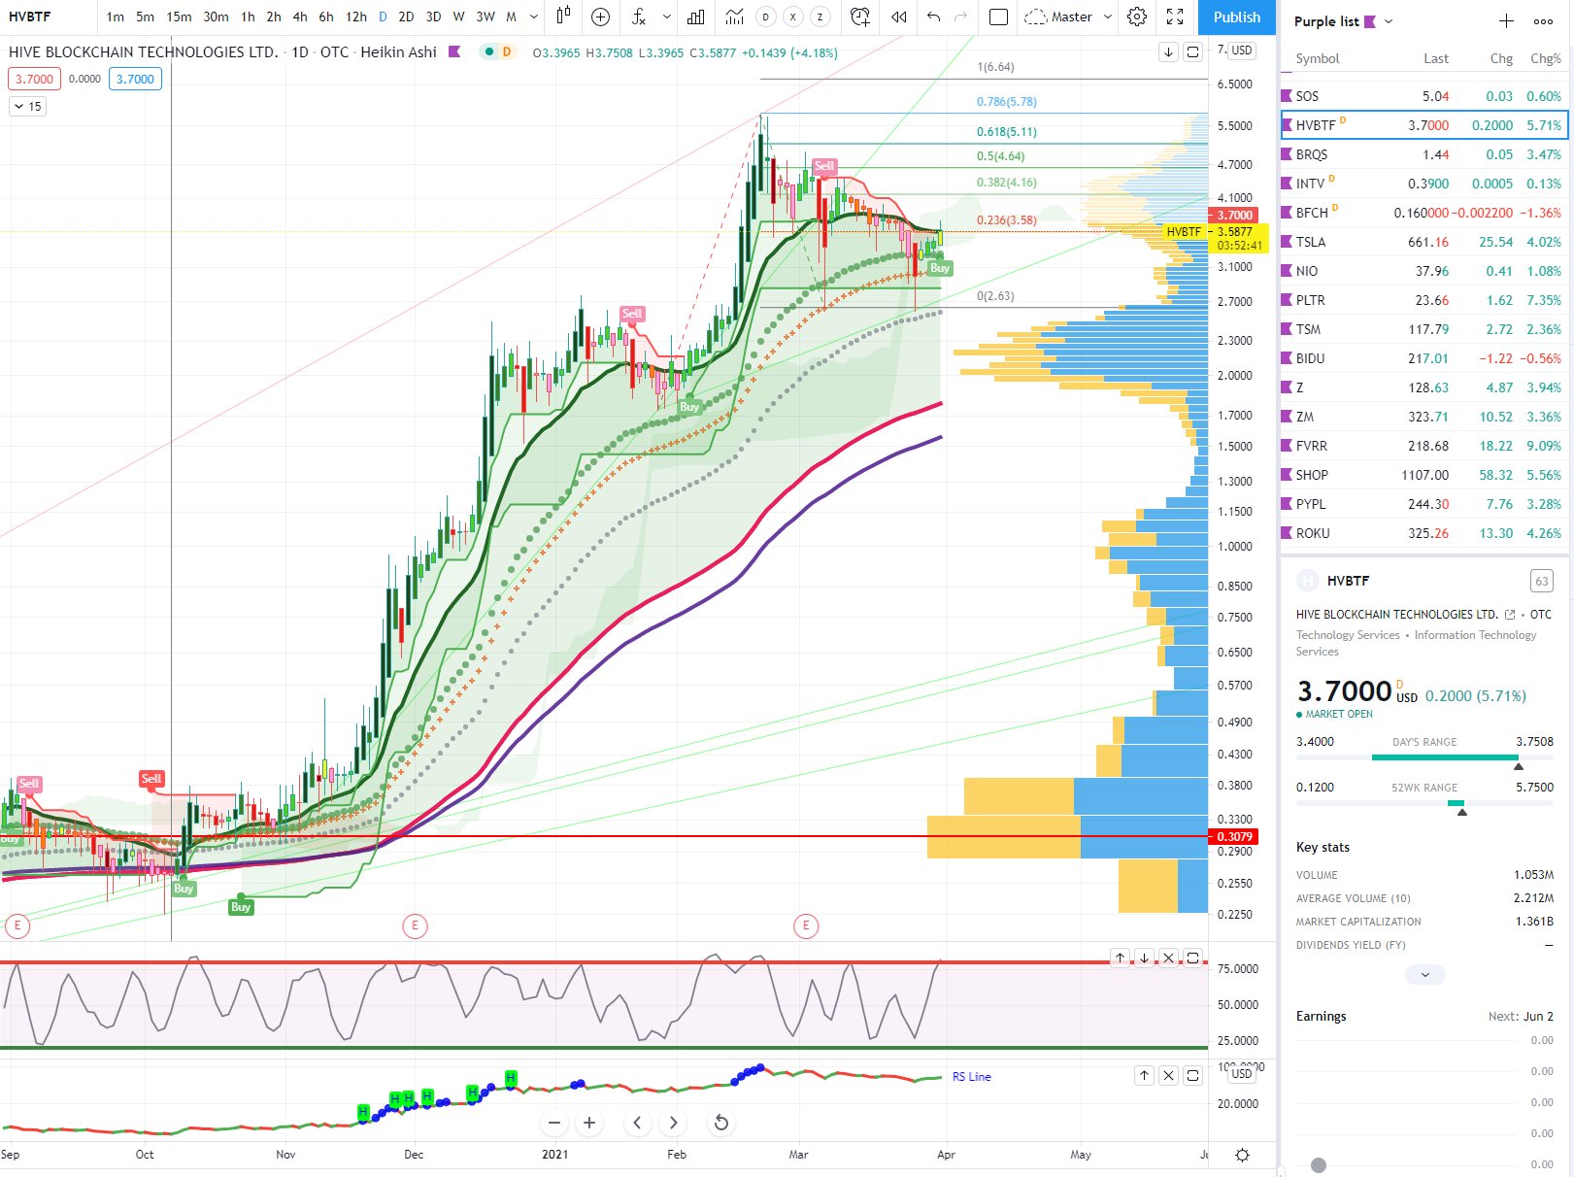The height and width of the screenshot is (1177, 1574).
Task: Select the 4h timeframe
Action: coord(300,17)
